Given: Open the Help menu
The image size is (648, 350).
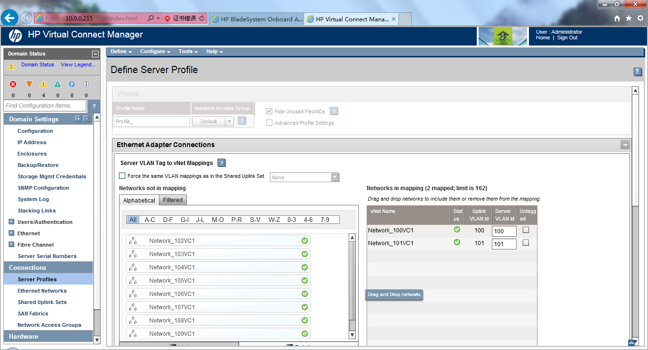Looking at the screenshot, I should tap(214, 51).
